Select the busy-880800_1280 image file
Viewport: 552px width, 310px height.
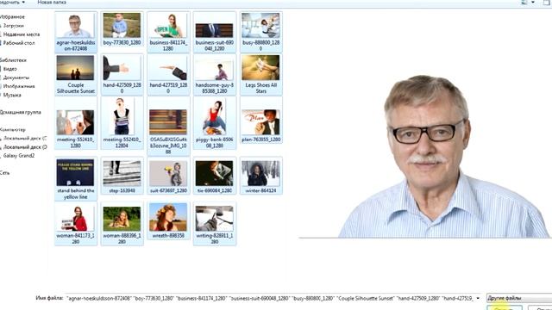tap(260, 32)
